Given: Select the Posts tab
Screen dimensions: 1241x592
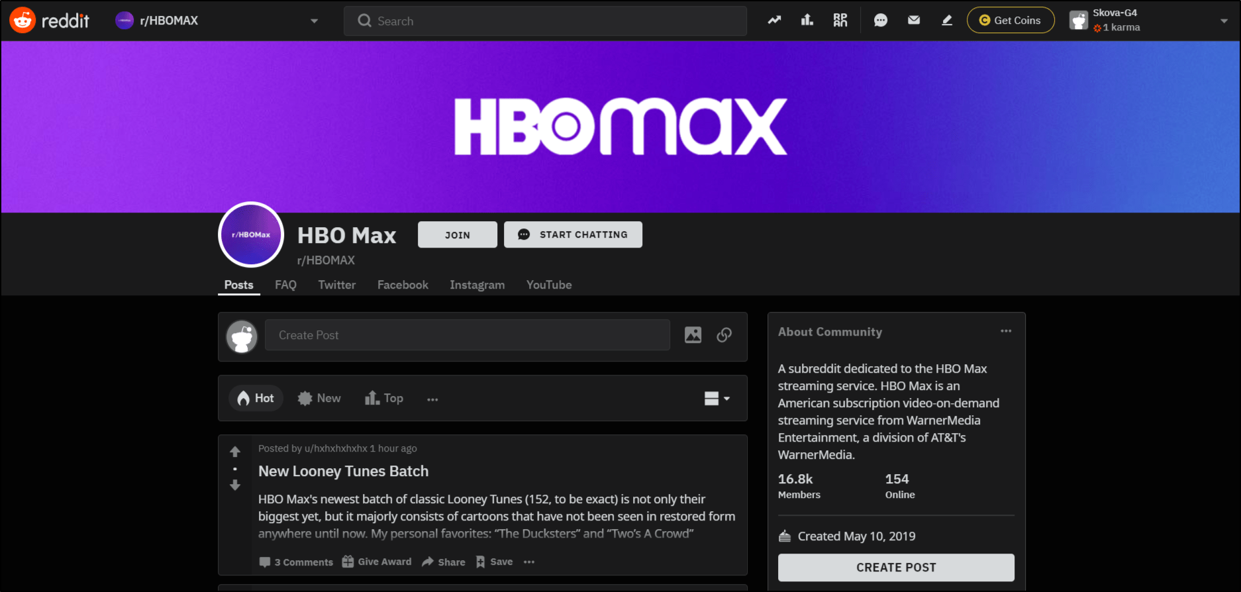Looking at the screenshot, I should [x=238, y=285].
